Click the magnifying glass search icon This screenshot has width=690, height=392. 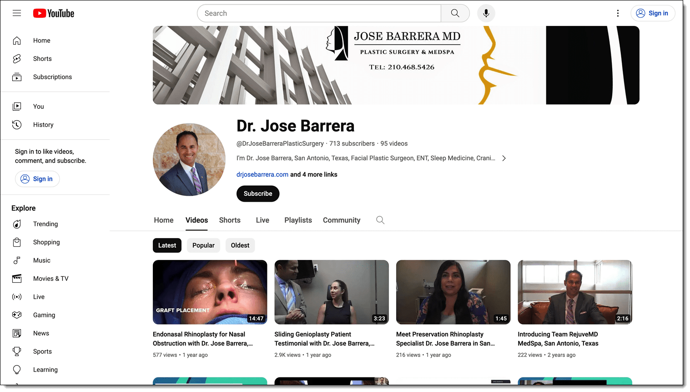(x=455, y=13)
